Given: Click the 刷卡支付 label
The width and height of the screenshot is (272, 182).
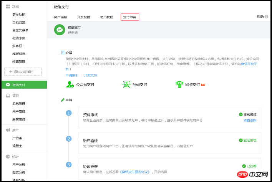Looking at the screenshot, I should click(192, 84).
